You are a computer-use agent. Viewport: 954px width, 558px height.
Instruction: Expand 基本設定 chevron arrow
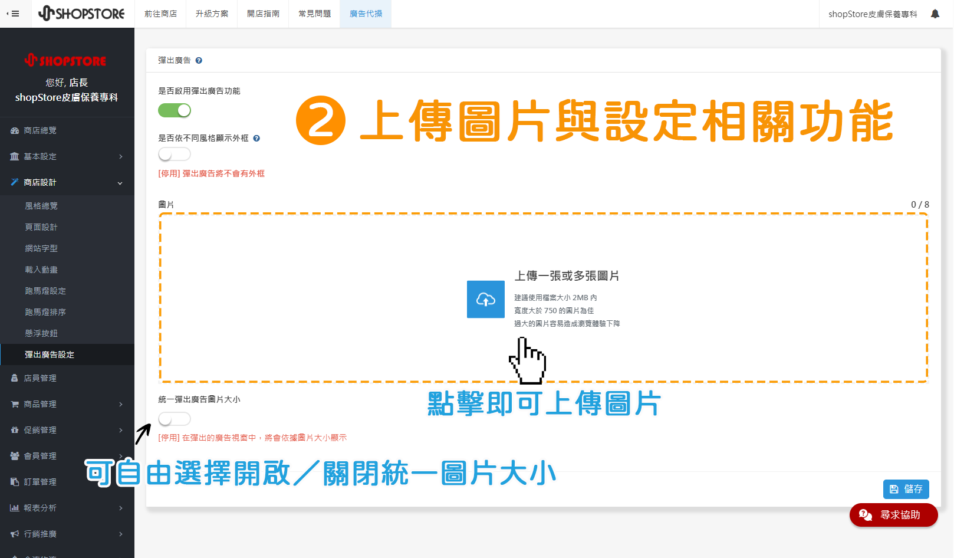[x=120, y=156]
